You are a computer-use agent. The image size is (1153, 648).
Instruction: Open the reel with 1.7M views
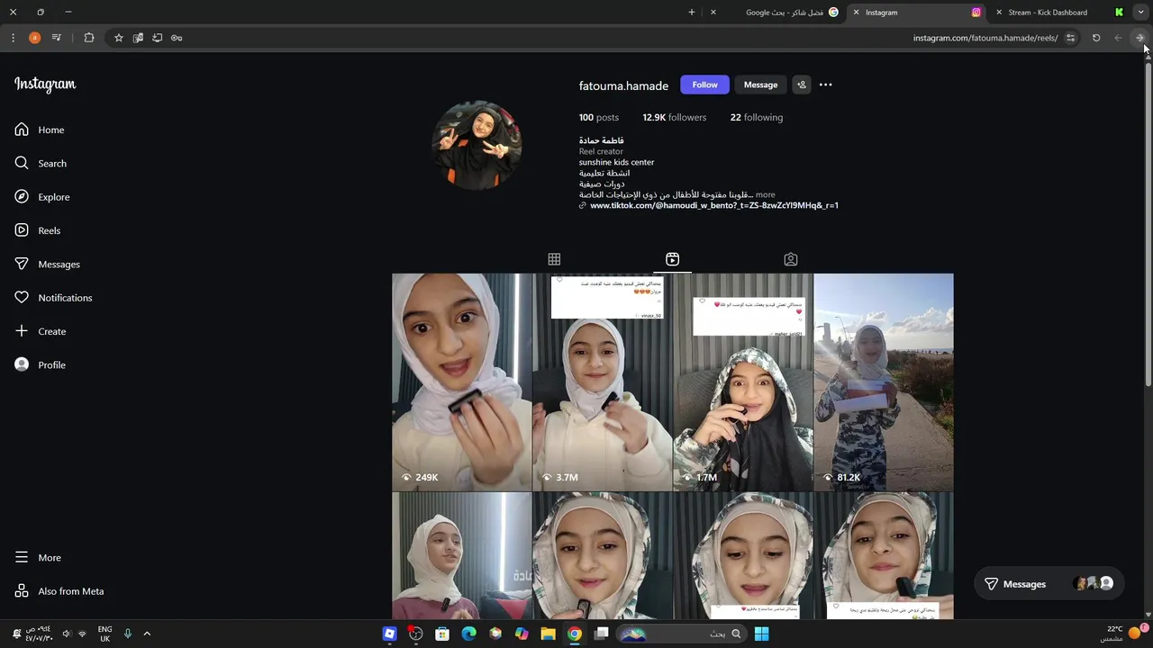(742, 382)
